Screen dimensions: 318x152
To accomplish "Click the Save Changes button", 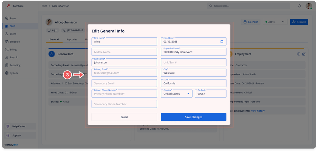I will click(x=194, y=117).
